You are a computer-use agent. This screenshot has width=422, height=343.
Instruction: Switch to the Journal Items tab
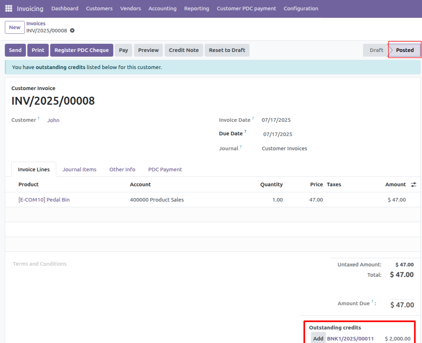80,170
